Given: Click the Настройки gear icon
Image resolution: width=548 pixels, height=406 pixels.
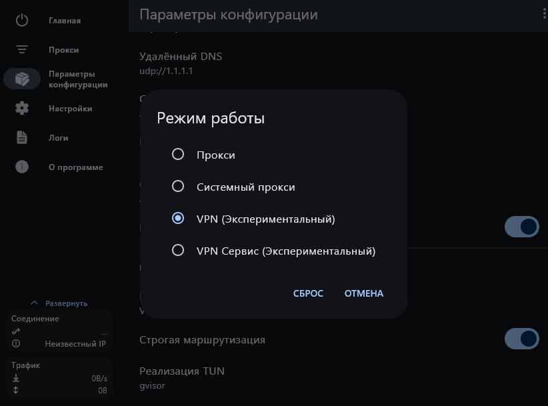Looking at the screenshot, I should click(22, 108).
